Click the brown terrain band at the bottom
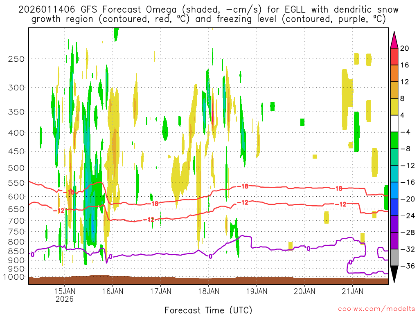 click(x=208, y=281)
